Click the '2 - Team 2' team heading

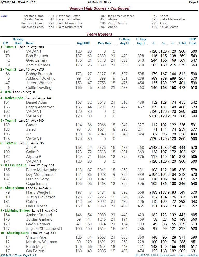coord(8,69)
